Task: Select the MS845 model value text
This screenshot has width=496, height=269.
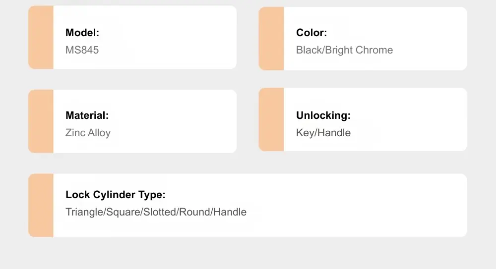Action: [82, 50]
